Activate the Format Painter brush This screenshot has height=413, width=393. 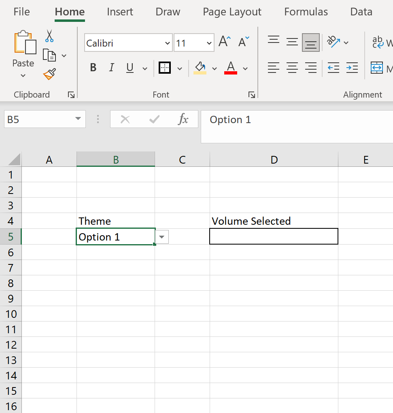click(x=49, y=74)
